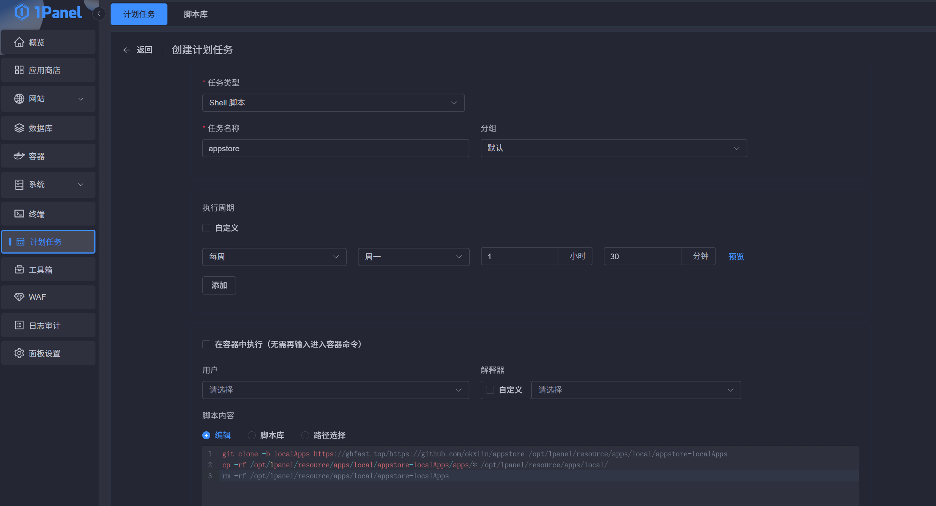Open the 终端 terminal icon
Screen dimensions: 936x506
pyautogui.click(x=19, y=214)
